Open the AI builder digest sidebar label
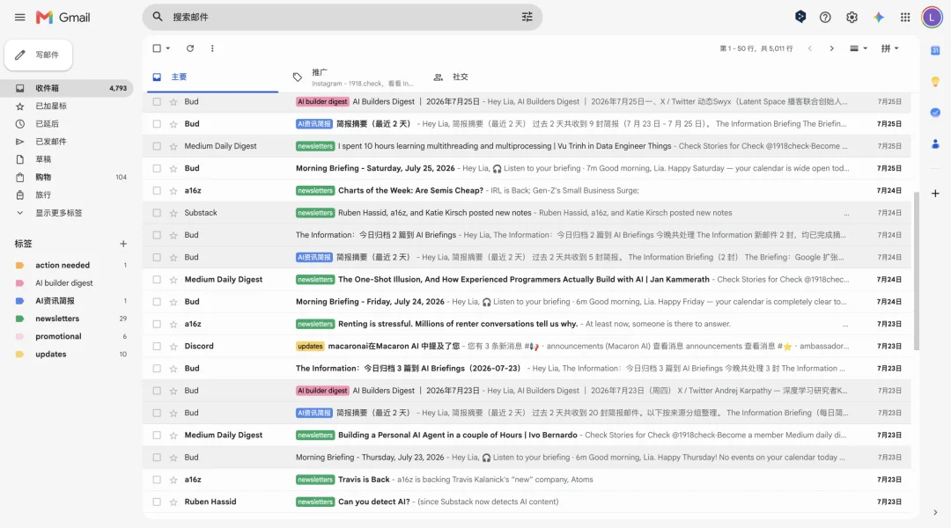The width and height of the screenshot is (951, 528). pos(67,283)
